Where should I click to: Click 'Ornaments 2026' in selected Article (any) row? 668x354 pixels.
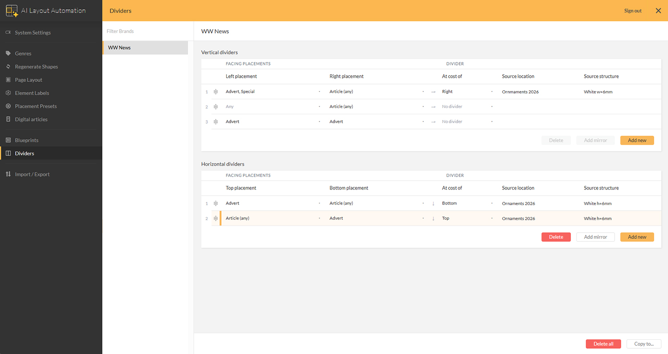(518, 219)
